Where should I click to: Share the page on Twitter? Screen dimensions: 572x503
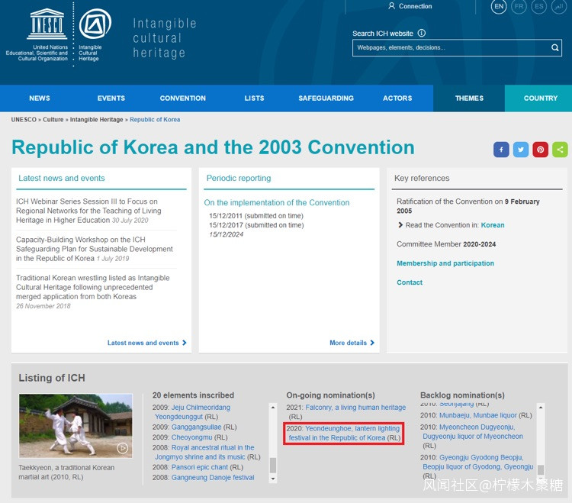tap(521, 150)
